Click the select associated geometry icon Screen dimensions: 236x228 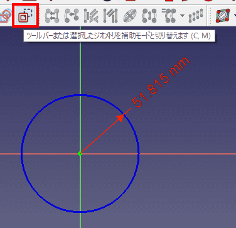(110, 16)
